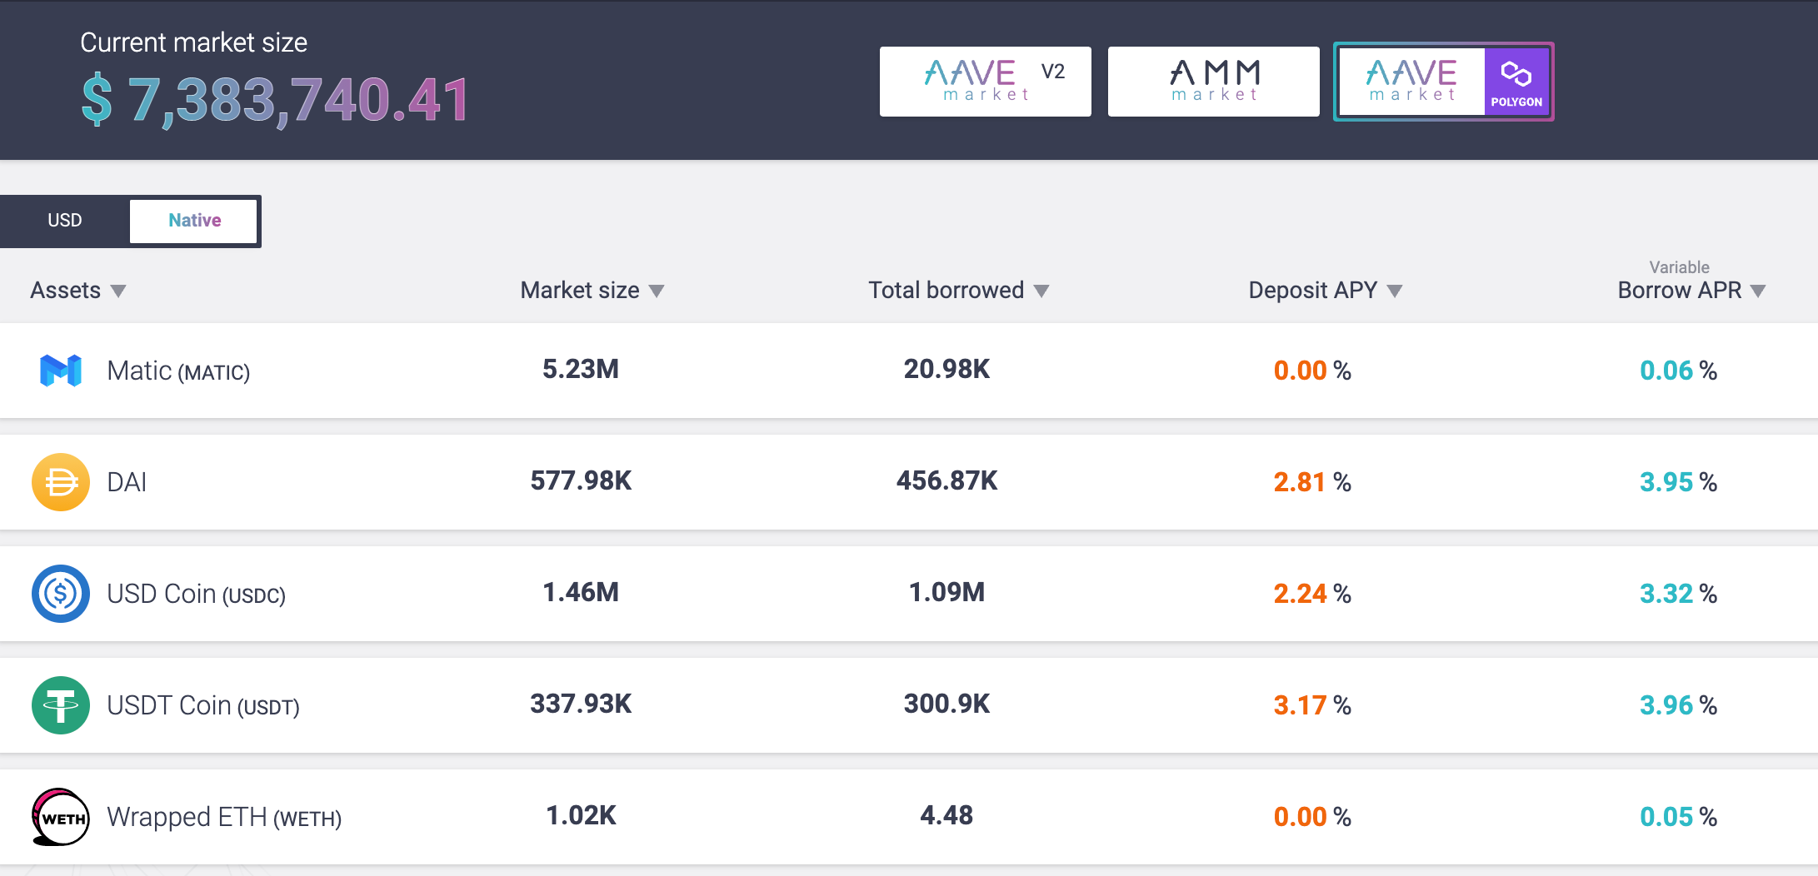Image resolution: width=1818 pixels, height=876 pixels.
Task: Sort by Total borrowed arrow
Action: pyautogui.click(x=1041, y=291)
